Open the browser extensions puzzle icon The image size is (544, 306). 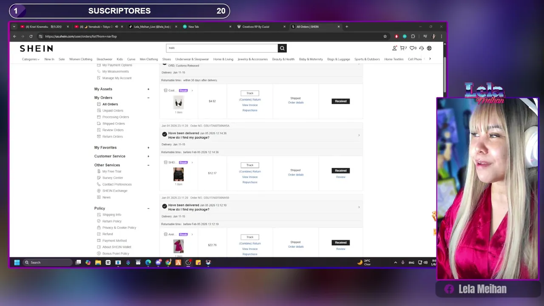pos(413,36)
